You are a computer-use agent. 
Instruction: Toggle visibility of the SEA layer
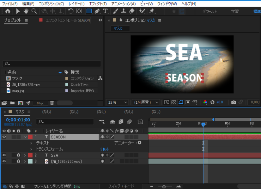point(4,155)
